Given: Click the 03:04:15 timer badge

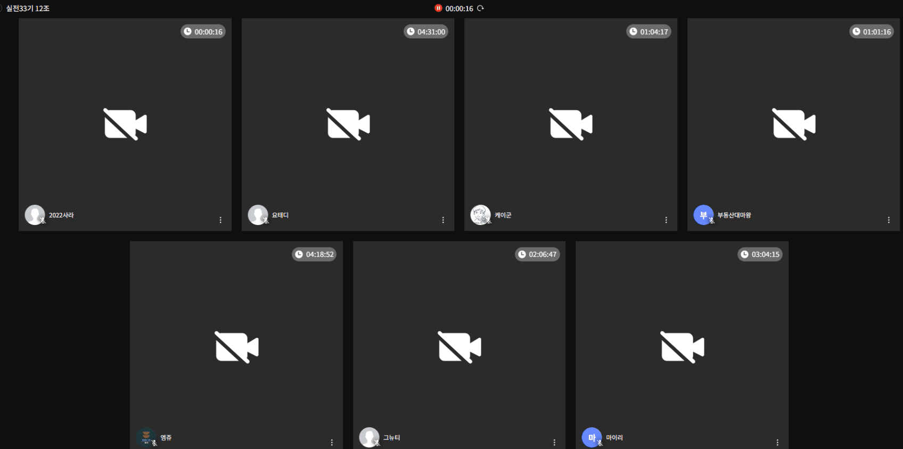Looking at the screenshot, I should (x=760, y=254).
